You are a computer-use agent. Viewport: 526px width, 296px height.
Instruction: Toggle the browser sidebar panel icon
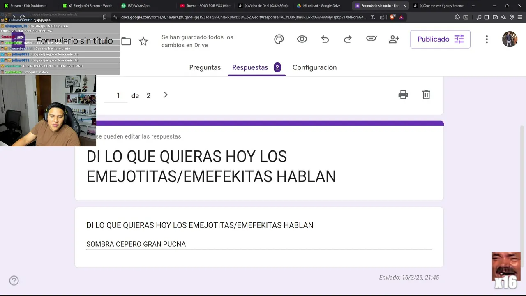tap(487, 17)
